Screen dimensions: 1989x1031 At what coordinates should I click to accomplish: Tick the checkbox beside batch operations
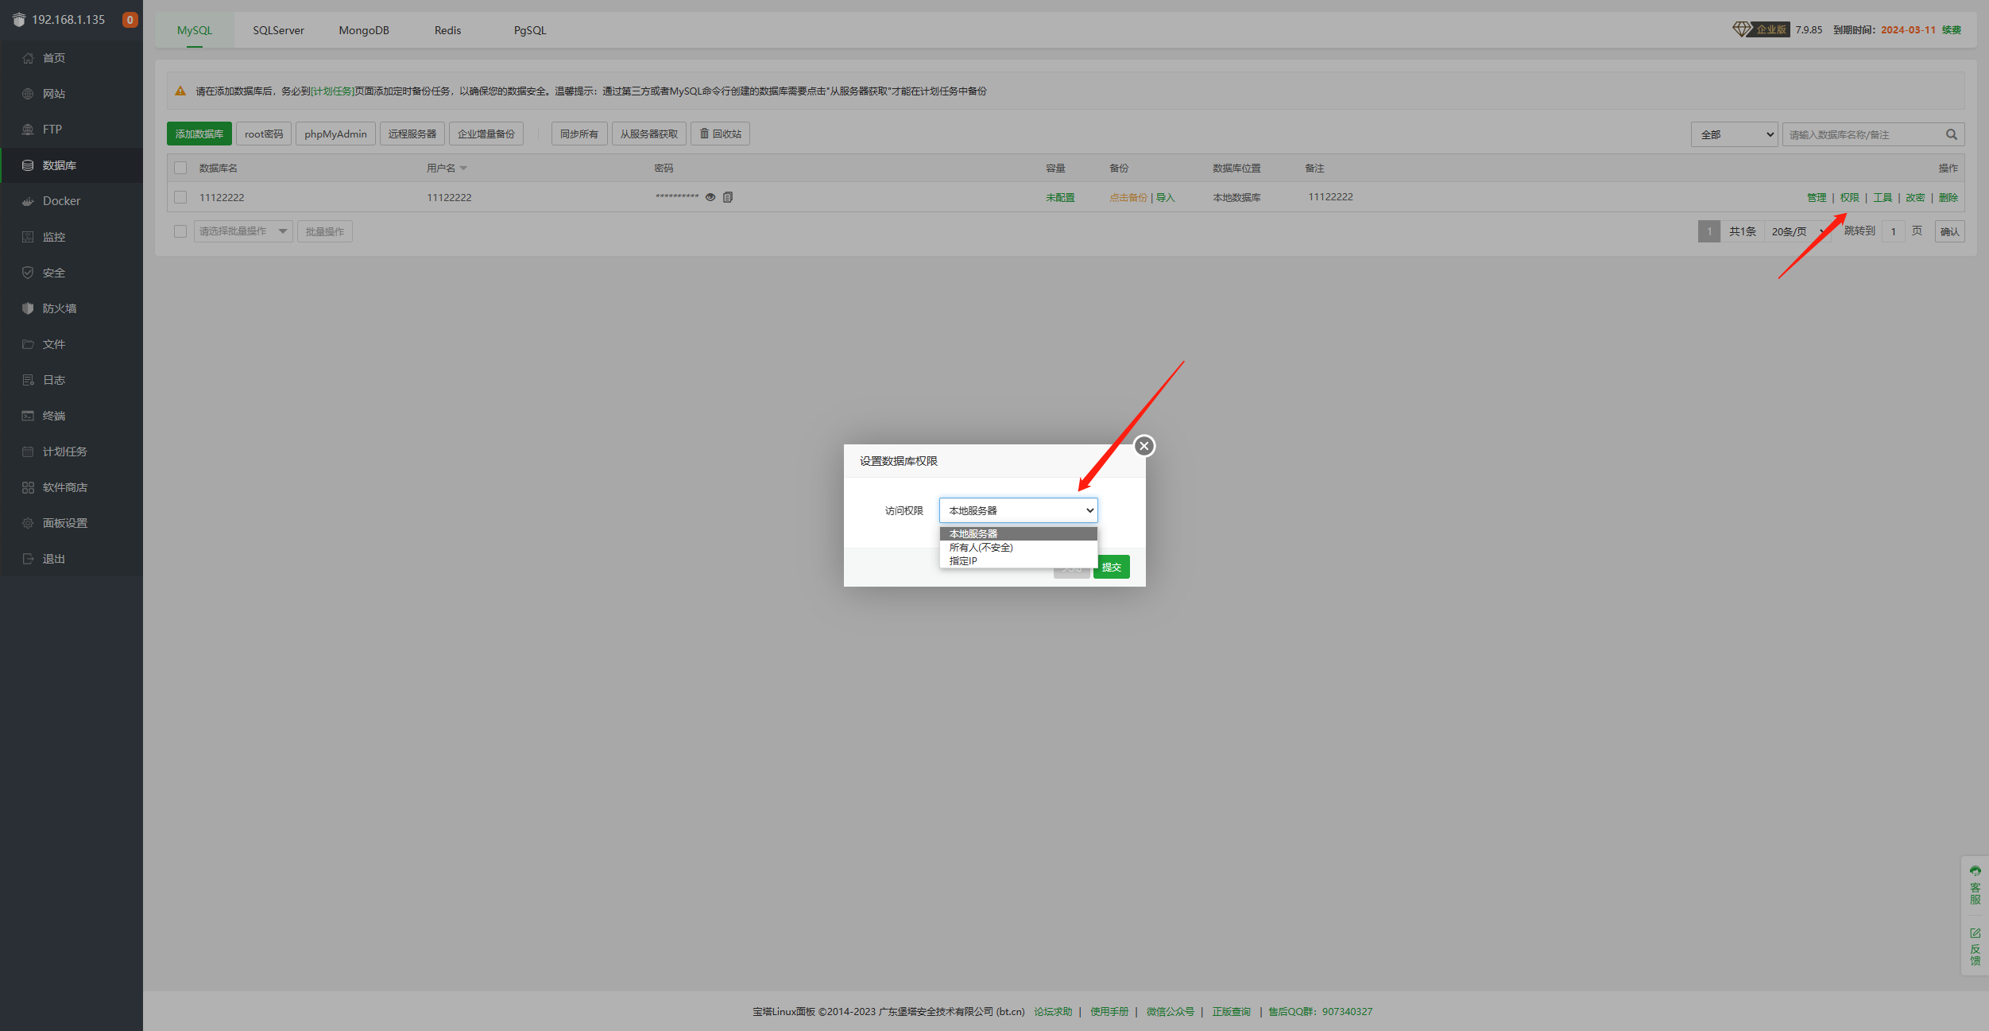click(x=180, y=231)
